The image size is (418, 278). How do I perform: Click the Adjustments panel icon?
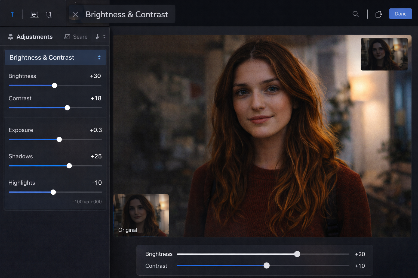pyautogui.click(x=11, y=37)
